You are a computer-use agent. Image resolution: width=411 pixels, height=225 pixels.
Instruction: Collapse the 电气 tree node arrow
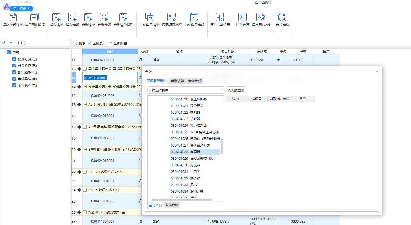4,52
